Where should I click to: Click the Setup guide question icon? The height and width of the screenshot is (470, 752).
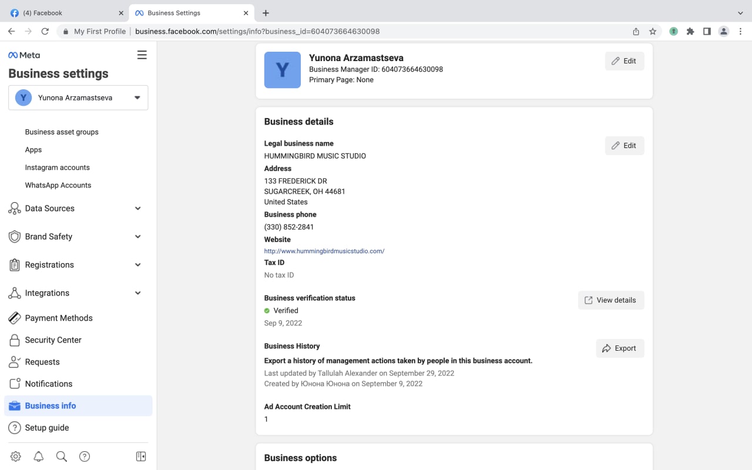click(x=15, y=428)
